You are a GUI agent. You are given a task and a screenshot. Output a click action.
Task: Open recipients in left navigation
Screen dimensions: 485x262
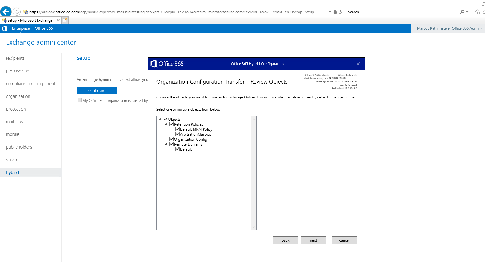(x=15, y=58)
